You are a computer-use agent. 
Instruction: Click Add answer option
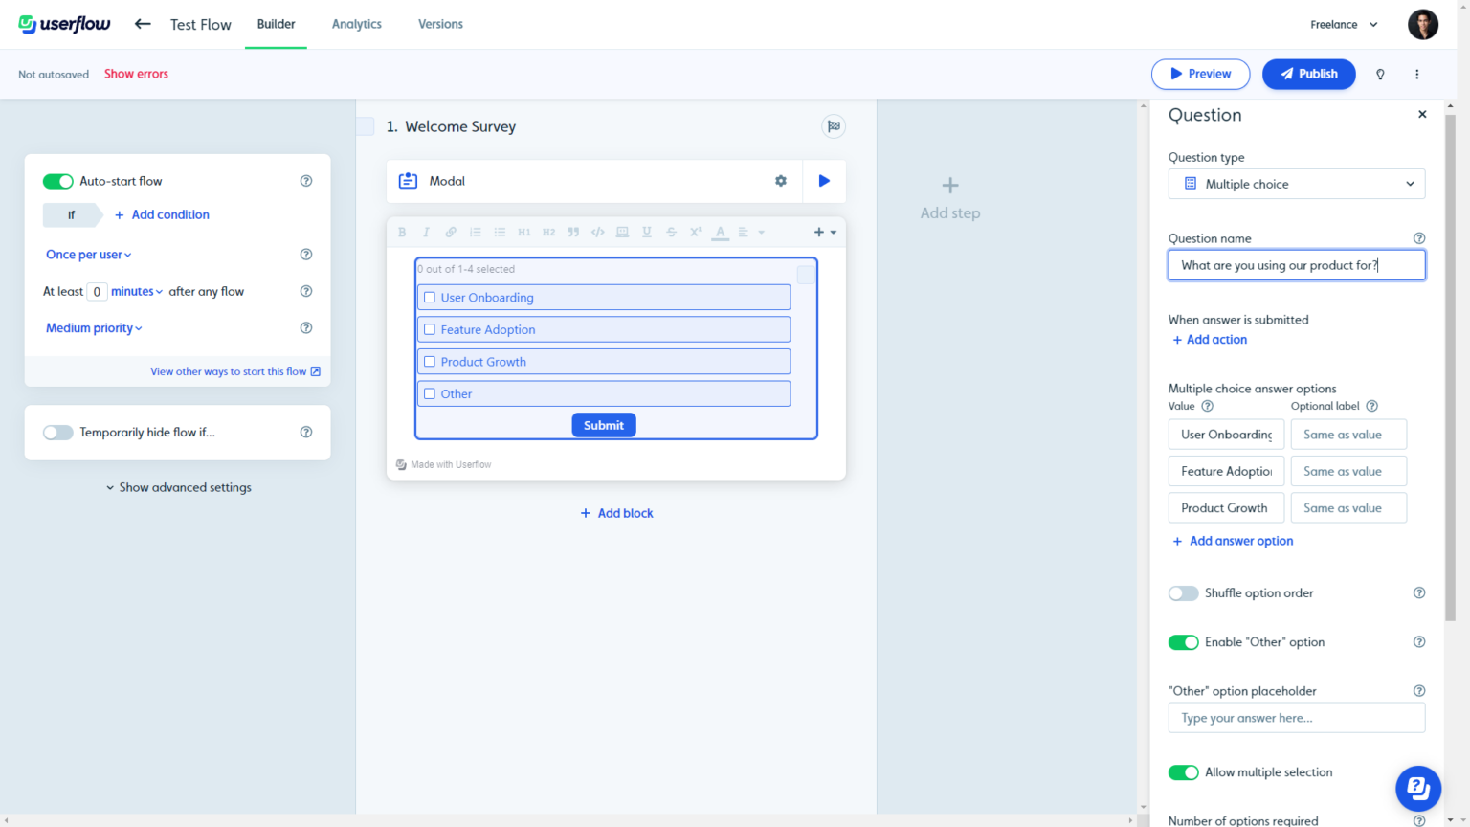coord(1233,541)
